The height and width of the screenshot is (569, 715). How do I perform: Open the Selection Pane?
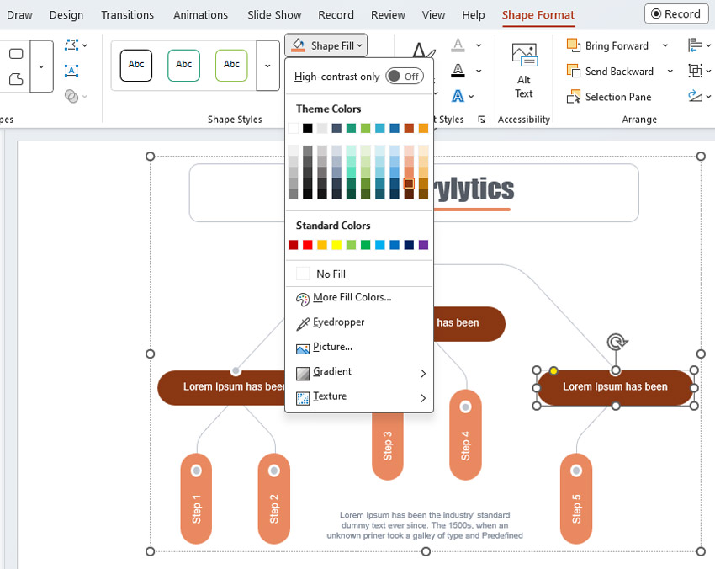tap(609, 97)
